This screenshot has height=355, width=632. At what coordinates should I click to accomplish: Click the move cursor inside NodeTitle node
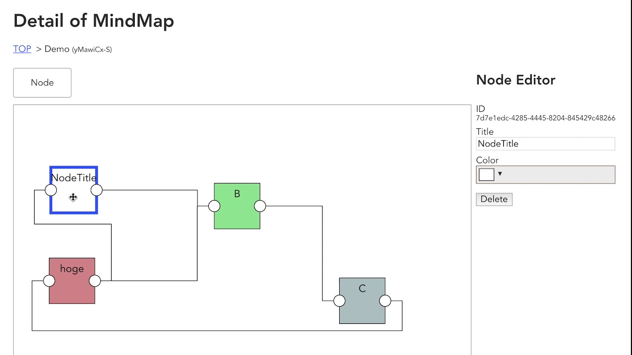[73, 197]
